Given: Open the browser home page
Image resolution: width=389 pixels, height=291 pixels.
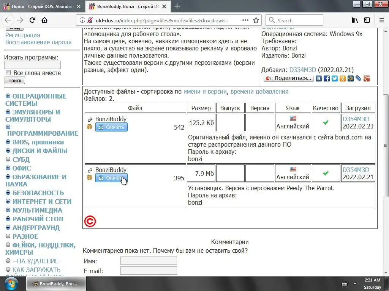Looking at the screenshot, I should tap(44, 20).
